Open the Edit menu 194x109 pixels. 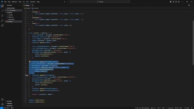[9, 2]
